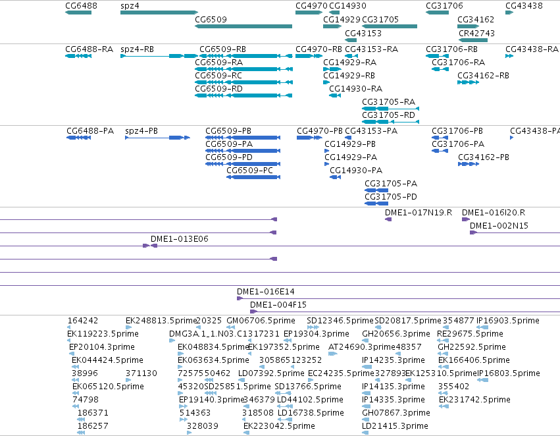Click the CG14930-PA protein label
Viewport: 560px width, 436px height.
pyautogui.click(x=356, y=171)
